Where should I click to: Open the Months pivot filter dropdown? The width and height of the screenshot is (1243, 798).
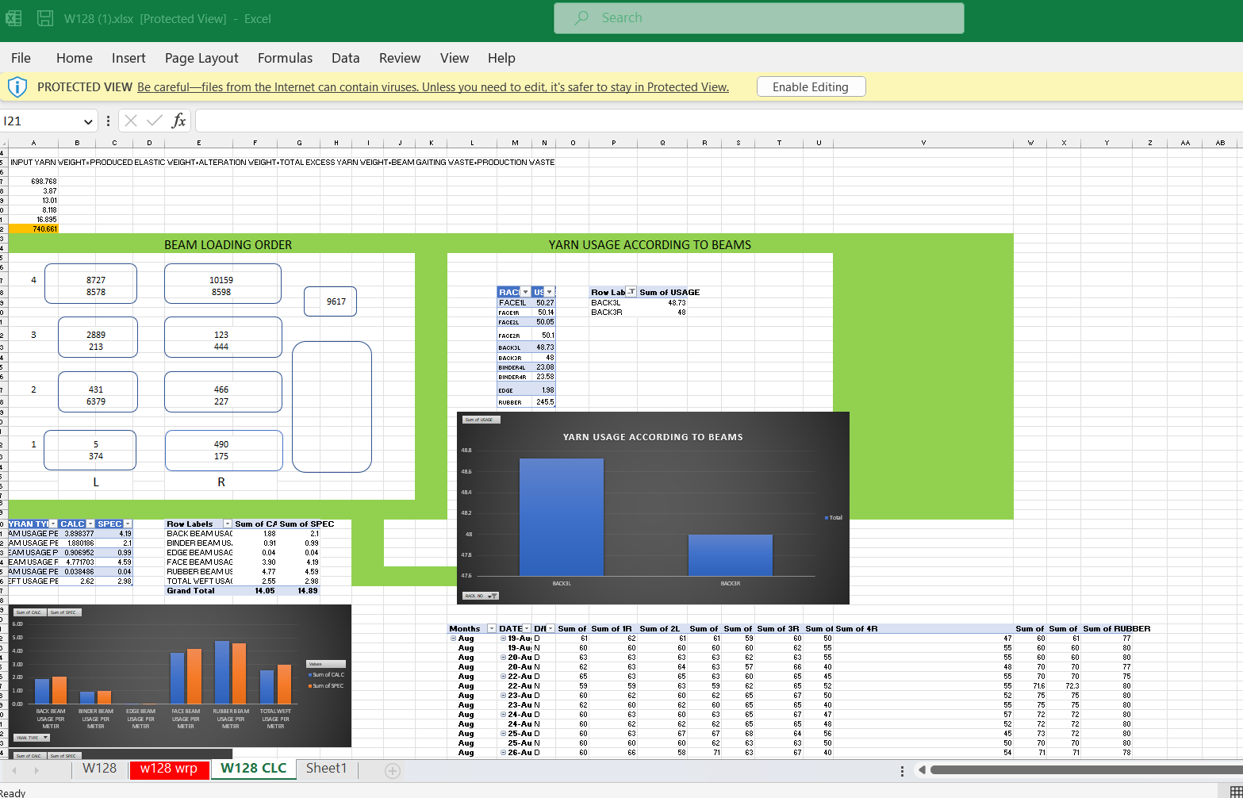(x=491, y=629)
